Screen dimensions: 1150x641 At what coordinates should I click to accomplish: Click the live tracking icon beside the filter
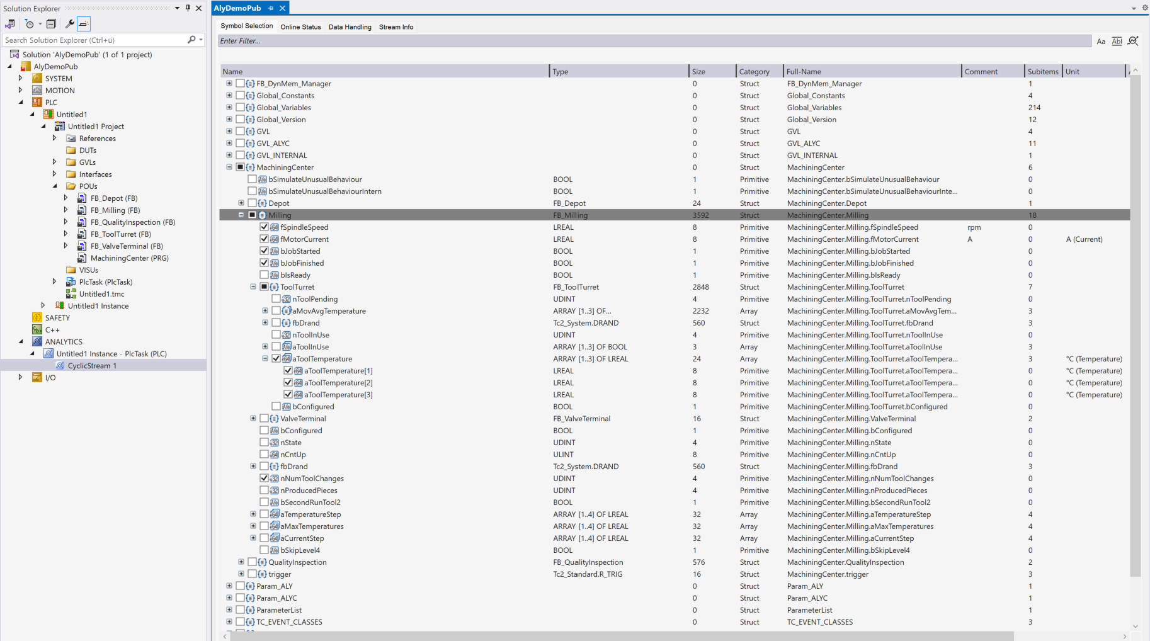click(1133, 41)
